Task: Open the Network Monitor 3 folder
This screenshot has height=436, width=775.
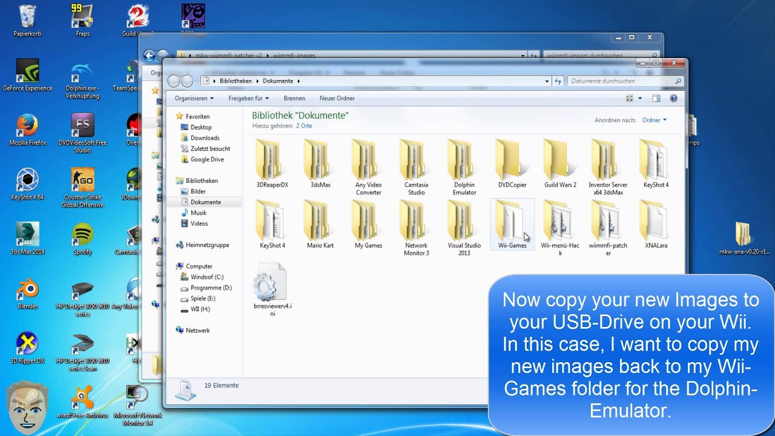Action: [416, 228]
